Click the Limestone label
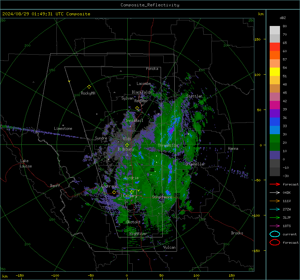Viewport: 300px width, 280px height. pos(63,129)
